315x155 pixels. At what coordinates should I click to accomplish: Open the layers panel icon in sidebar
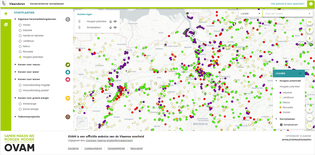point(6,14)
